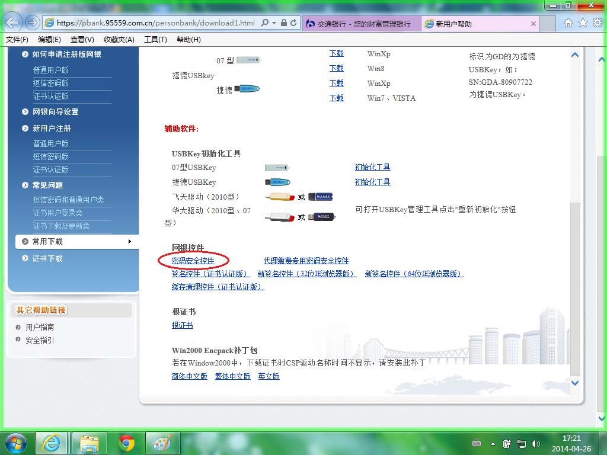The image size is (607, 455).
Task: Click the blue 捷德USBKey image in init tools
Action: (x=277, y=182)
